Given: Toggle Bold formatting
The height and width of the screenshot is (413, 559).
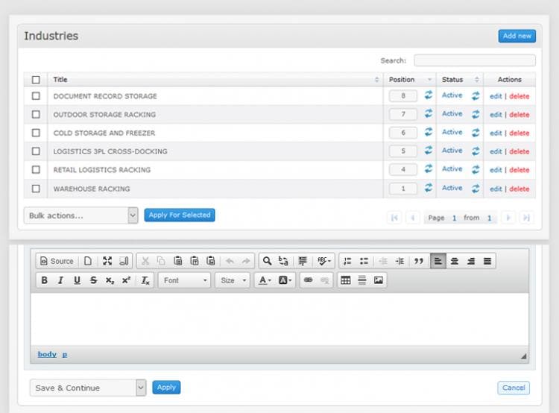Looking at the screenshot, I should pos(44,280).
